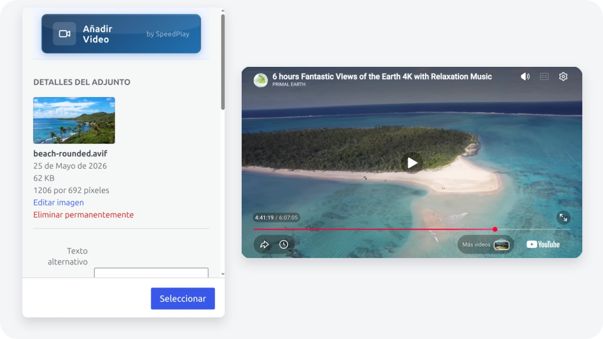This screenshot has width=603, height=339.
Task: Click the 1206 por 692 píxeles text
Action: click(71, 190)
